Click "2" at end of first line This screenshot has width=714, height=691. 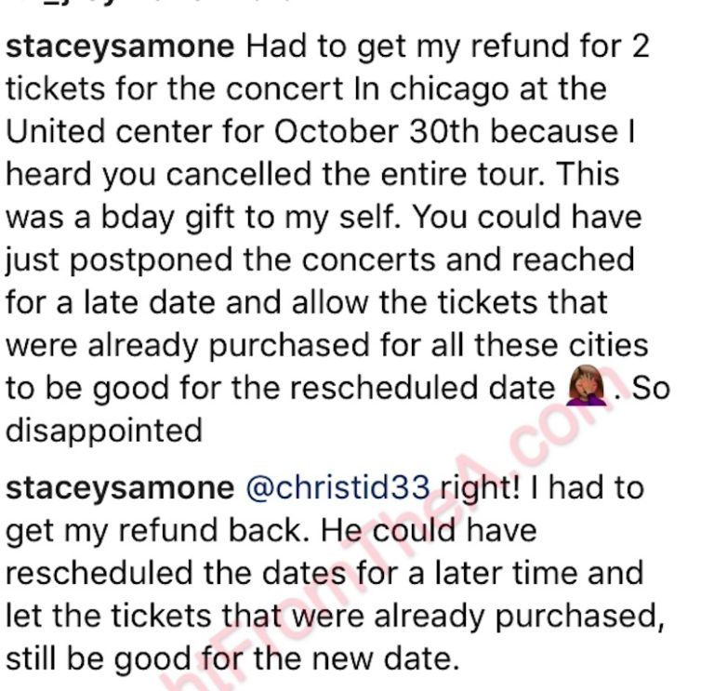(x=640, y=48)
